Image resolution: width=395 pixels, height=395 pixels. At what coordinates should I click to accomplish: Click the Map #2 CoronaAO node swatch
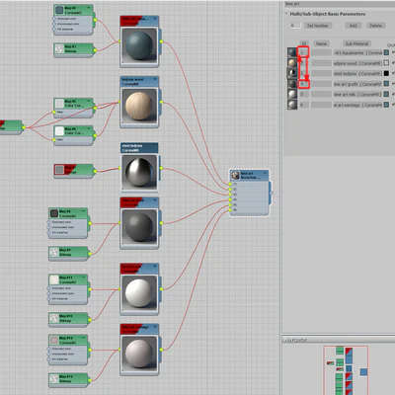(x=59, y=10)
